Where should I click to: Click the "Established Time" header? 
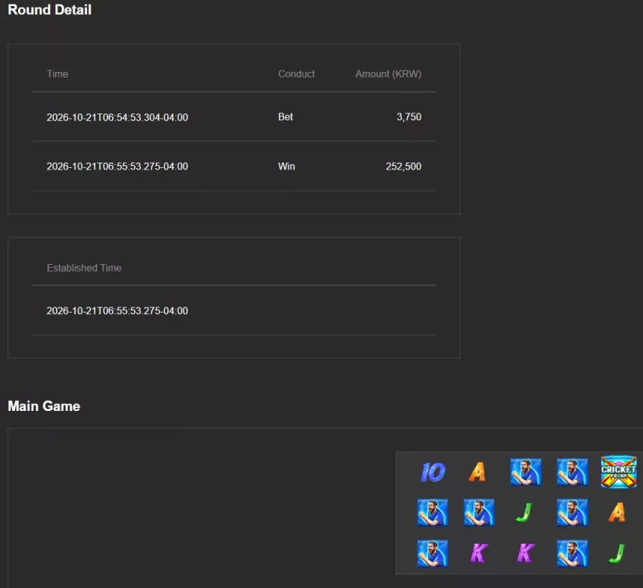point(84,268)
